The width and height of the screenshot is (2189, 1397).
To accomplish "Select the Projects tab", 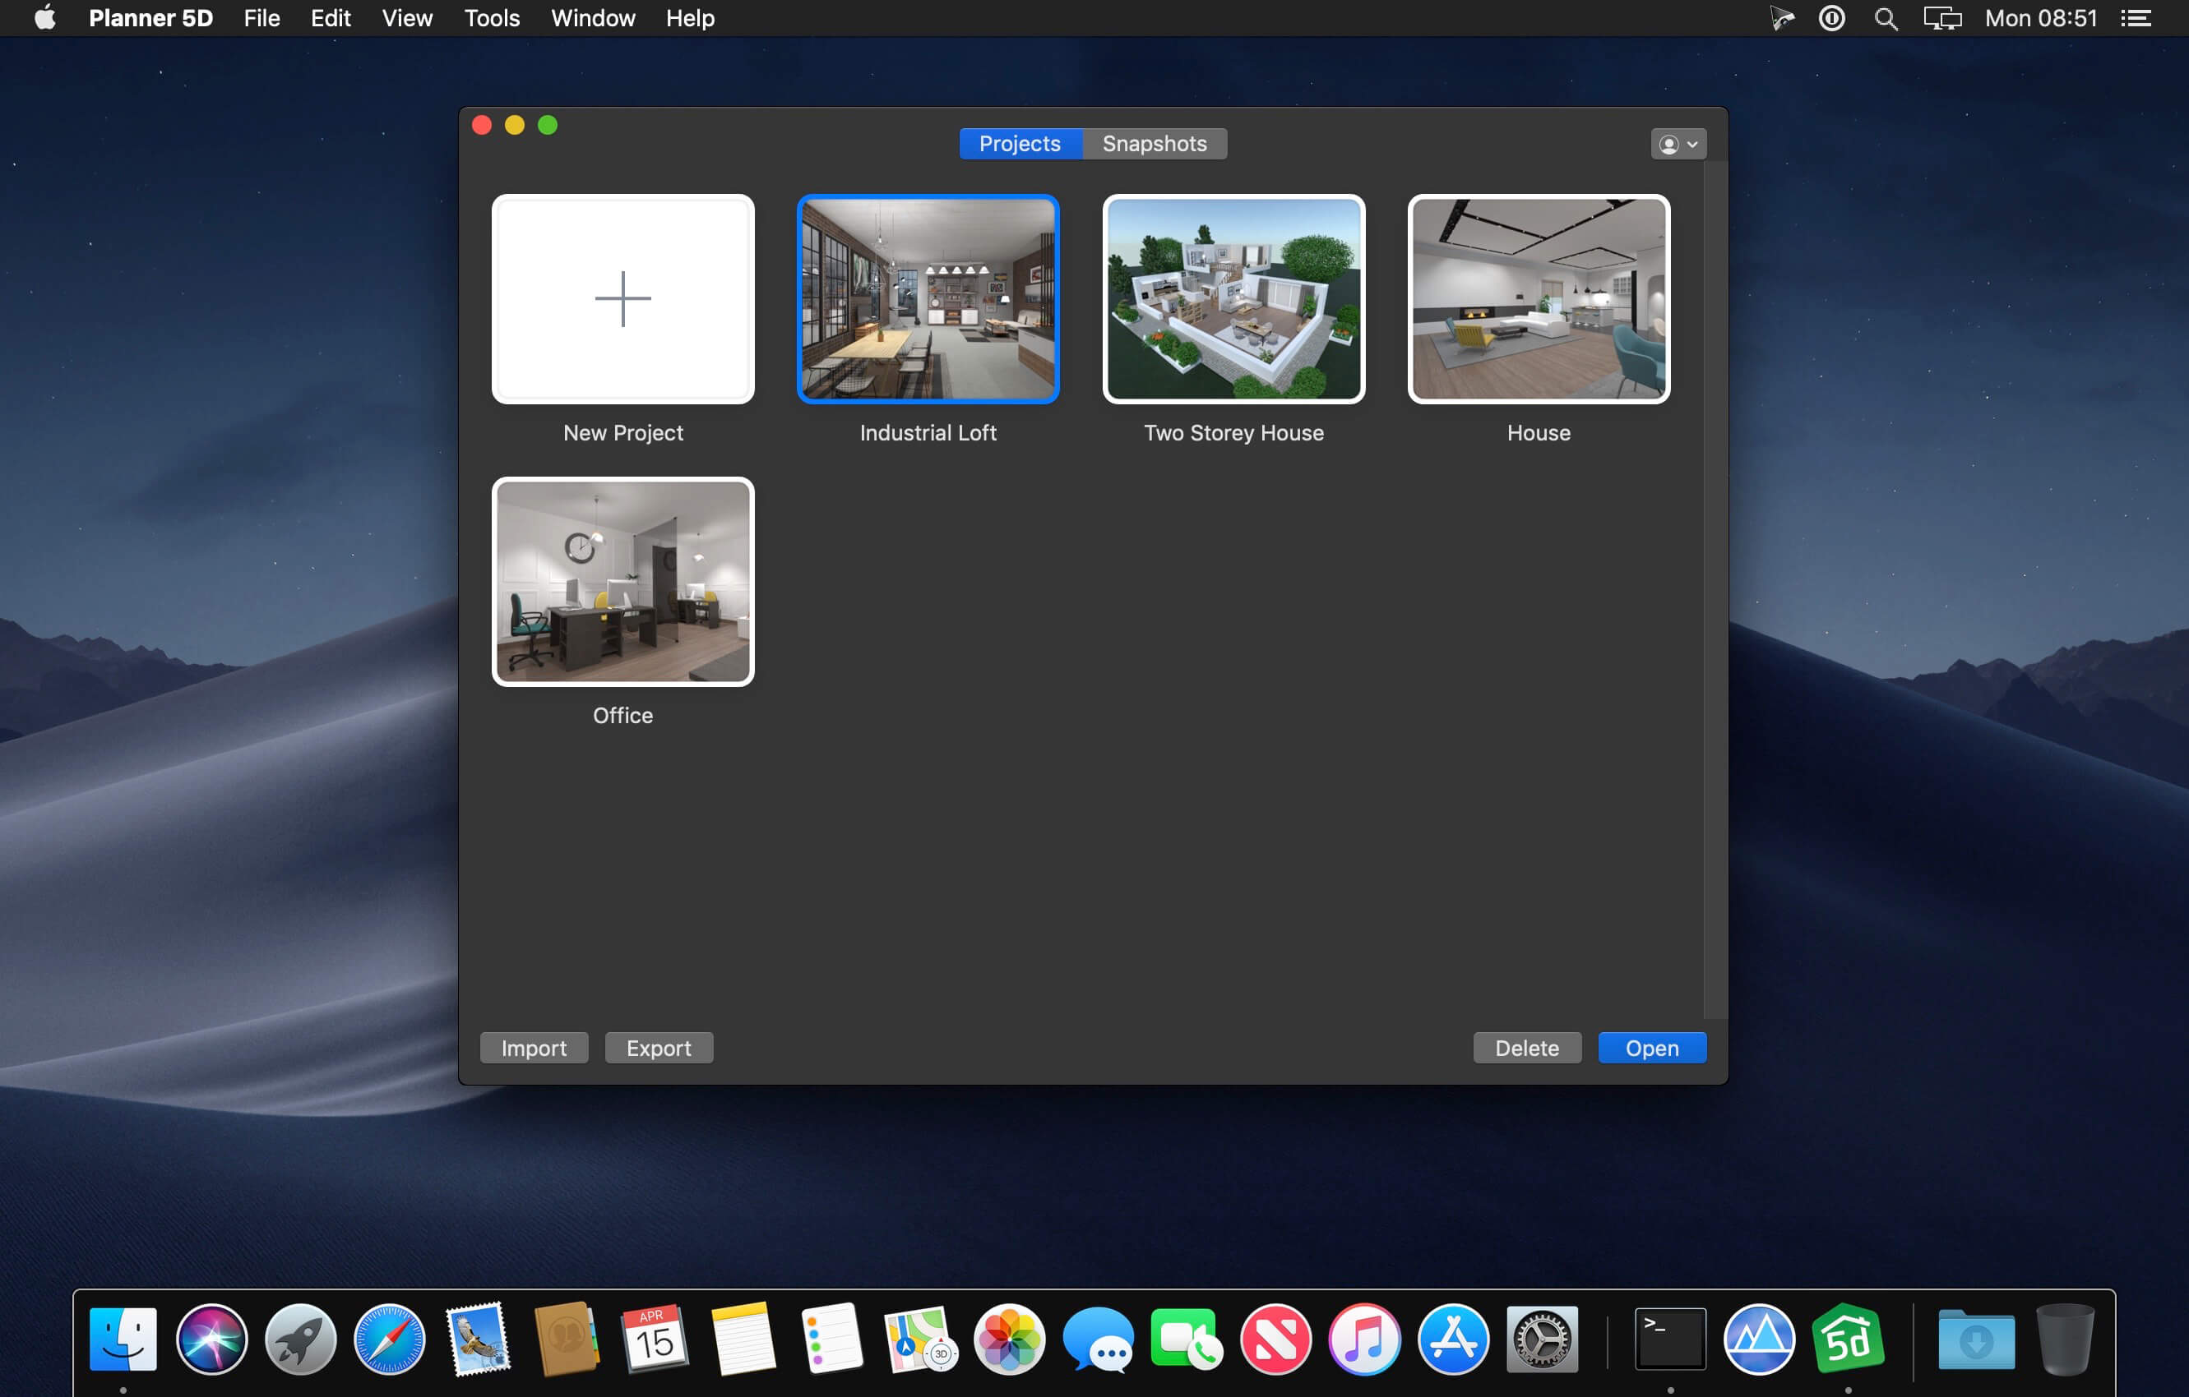I will coord(1019,144).
